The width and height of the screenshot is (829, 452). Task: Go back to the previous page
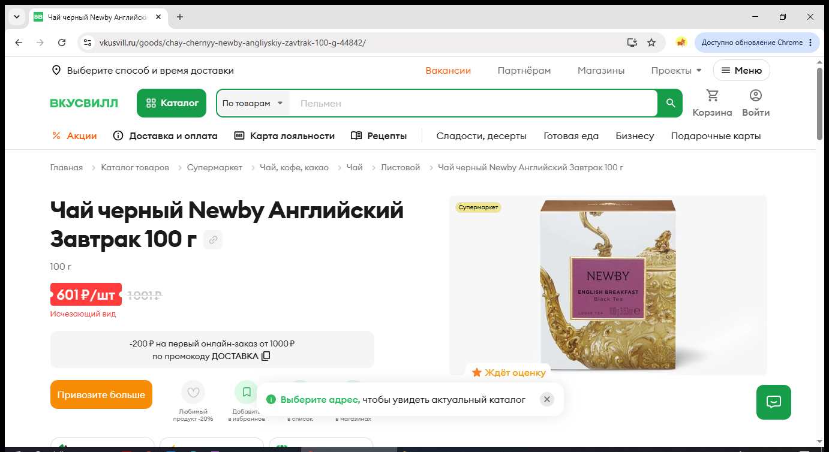(19, 43)
